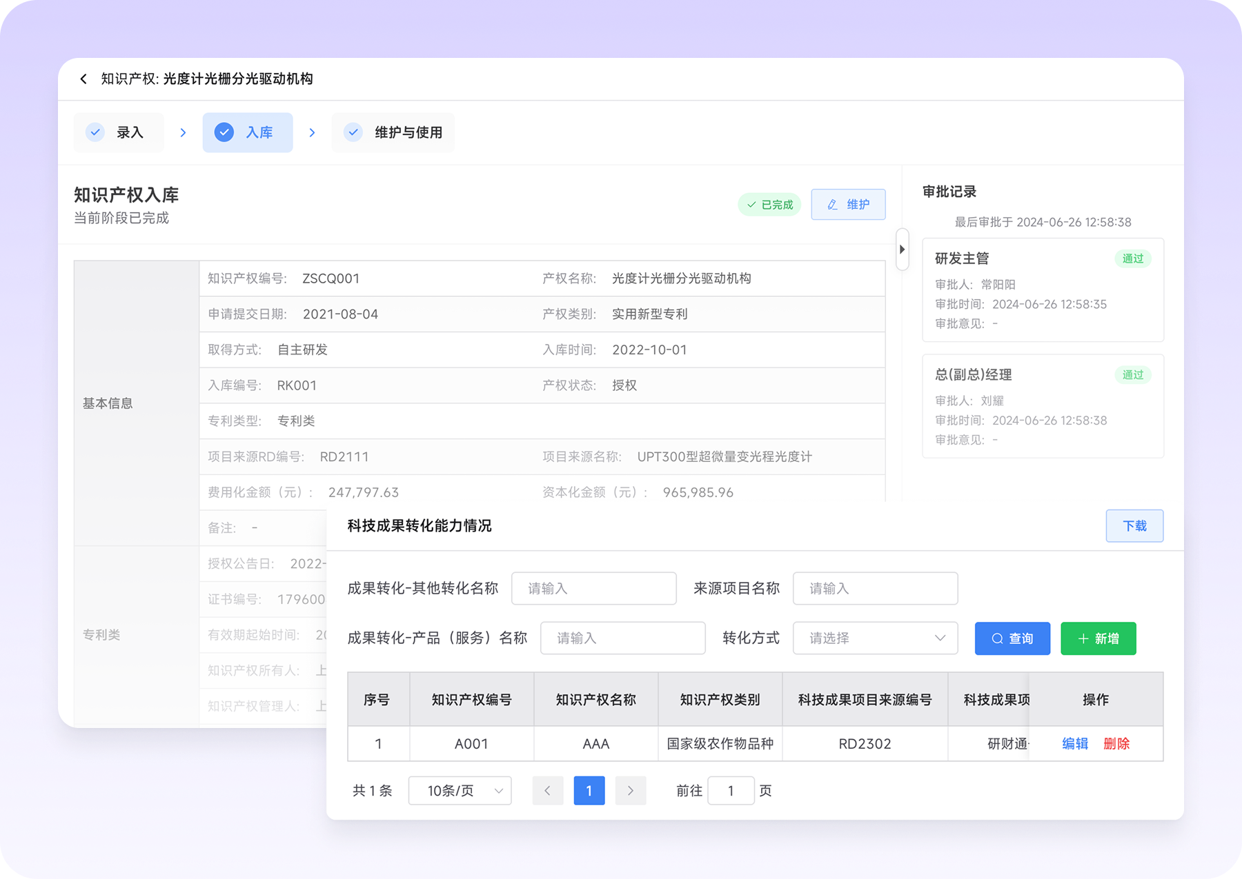Switch to the 录入 step tab

point(119,132)
